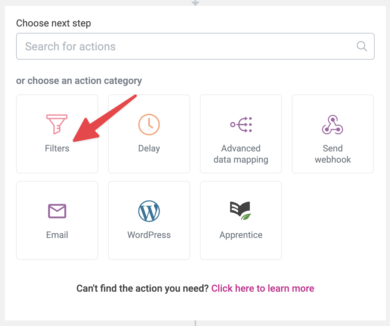Screen dimensions: 390x326
Task: Click the Apprentice book-and-leaf icon
Action: coord(241,211)
